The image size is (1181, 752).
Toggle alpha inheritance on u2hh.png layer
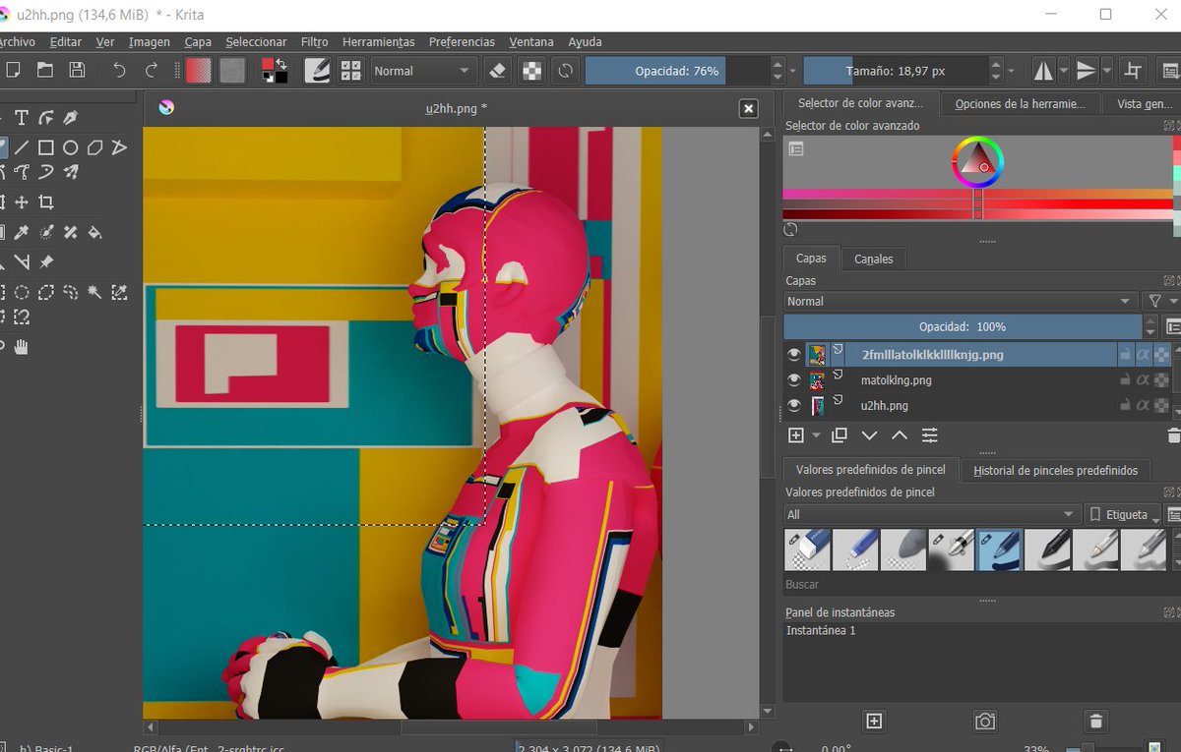(1144, 405)
